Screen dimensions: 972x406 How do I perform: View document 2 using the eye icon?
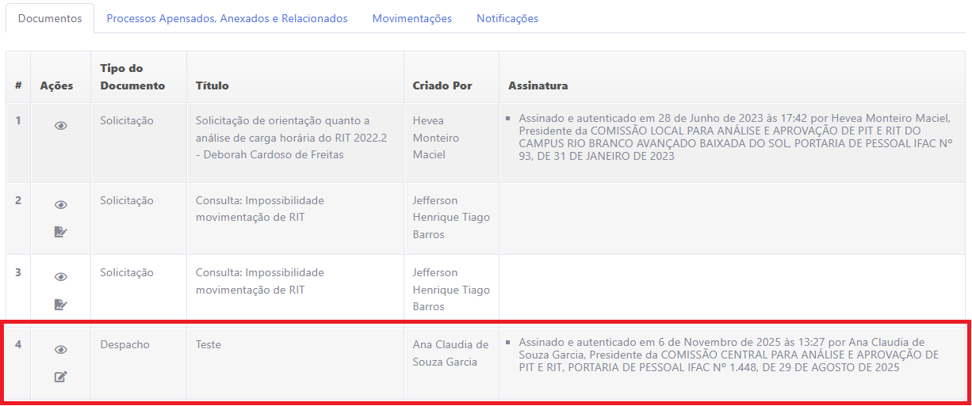(60, 205)
